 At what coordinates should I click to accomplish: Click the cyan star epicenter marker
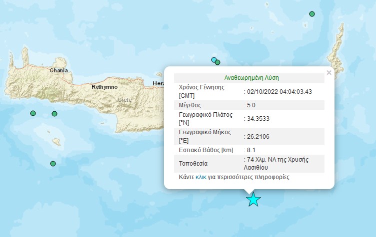point(253,200)
